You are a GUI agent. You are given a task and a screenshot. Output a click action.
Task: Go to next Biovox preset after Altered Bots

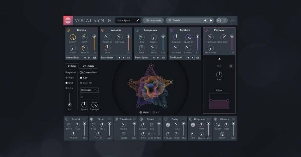[x=89, y=58]
